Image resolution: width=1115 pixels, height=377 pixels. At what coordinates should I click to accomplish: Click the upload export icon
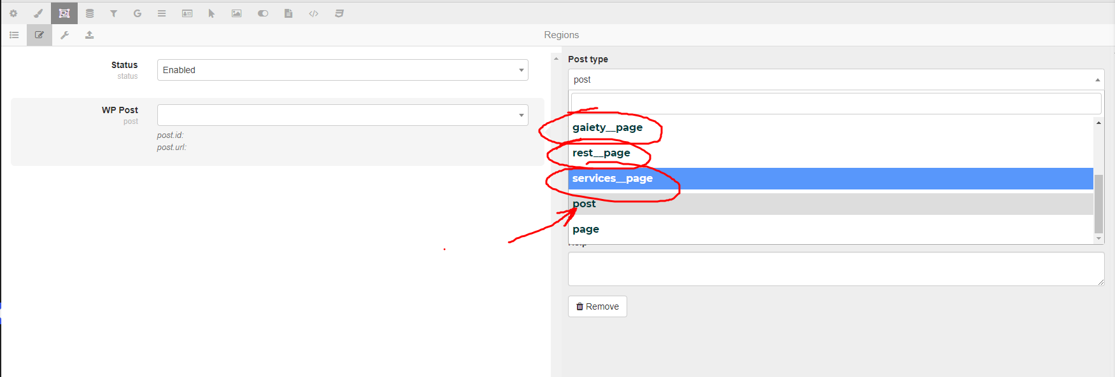pyautogui.click(x=90, y=35)
